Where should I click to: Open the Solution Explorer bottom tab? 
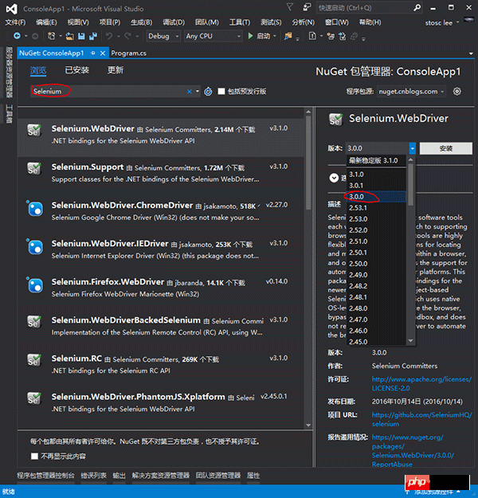tap(161, 476)
